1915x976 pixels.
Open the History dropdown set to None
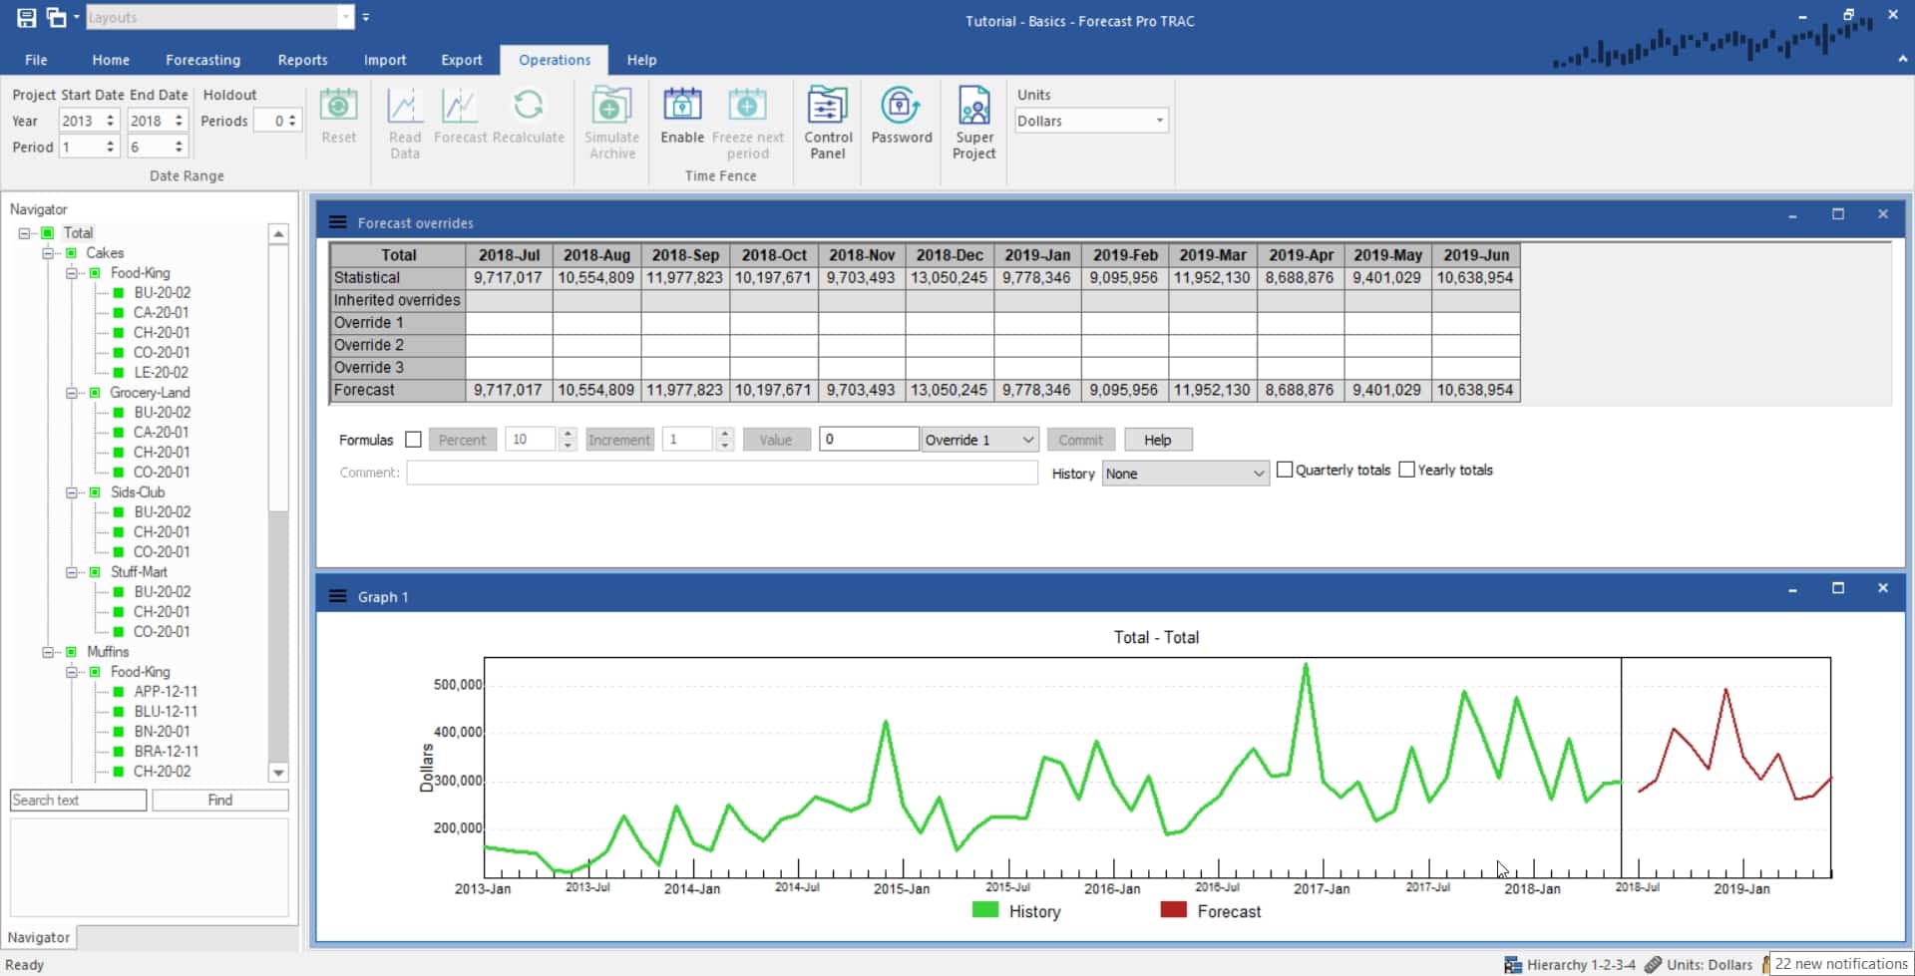pos(1184,473)
